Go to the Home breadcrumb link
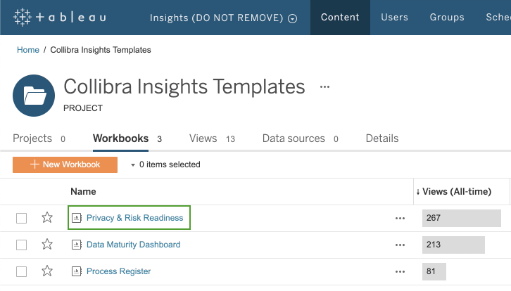Image resolution: width=511 pixels, height=291 pixels. (28, 50)
